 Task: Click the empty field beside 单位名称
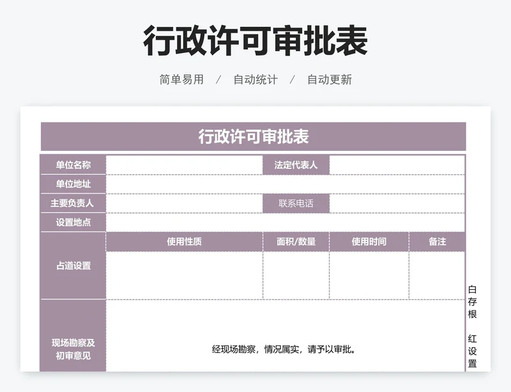[185, 165]
